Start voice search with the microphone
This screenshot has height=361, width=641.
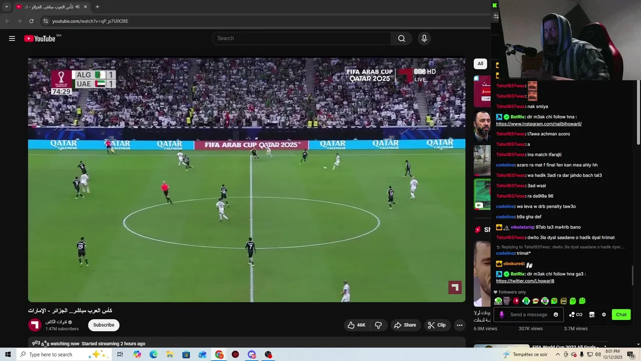coord(424,39)
